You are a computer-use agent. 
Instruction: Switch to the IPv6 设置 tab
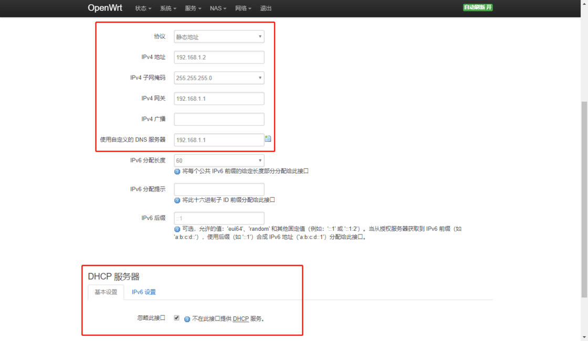click(143, 292)
